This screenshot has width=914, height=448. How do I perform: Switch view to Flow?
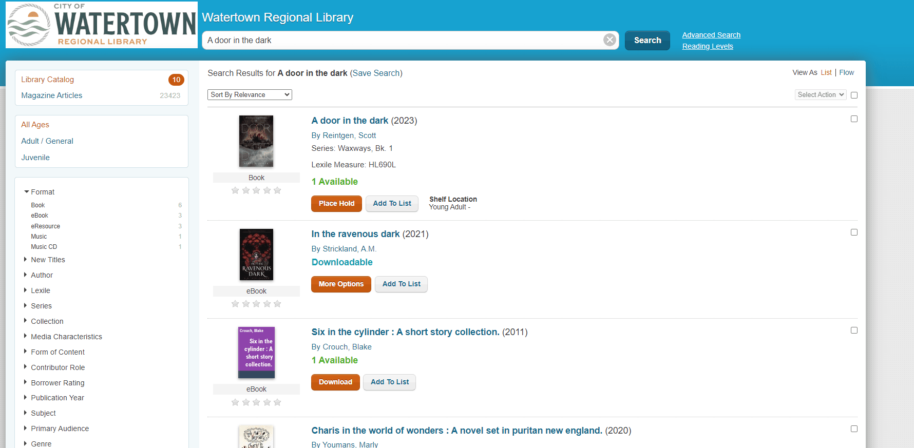pyautogui.click(x=847, y=72)
